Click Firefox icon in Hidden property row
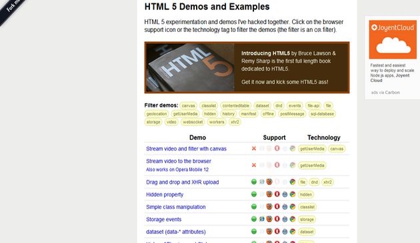 [x=269, y=194]
